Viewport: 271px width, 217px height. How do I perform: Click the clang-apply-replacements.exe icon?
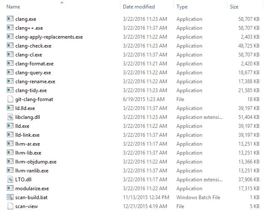pyautogui.click(x=10, y=37)
